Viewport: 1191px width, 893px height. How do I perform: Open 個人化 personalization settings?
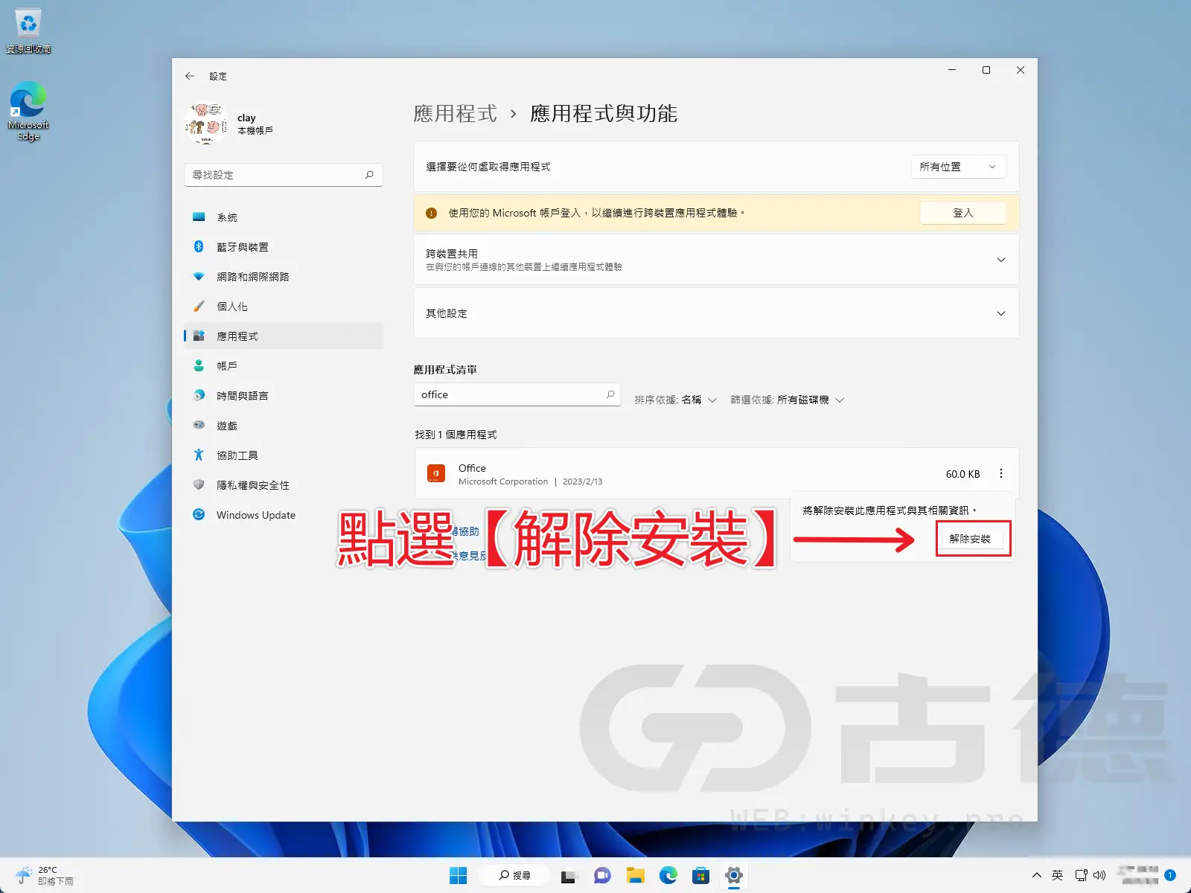(233, 306)
